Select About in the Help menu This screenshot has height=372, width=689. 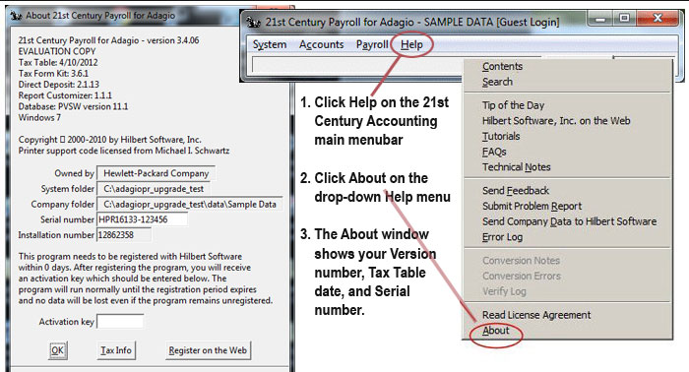click(x=496, y=331)
